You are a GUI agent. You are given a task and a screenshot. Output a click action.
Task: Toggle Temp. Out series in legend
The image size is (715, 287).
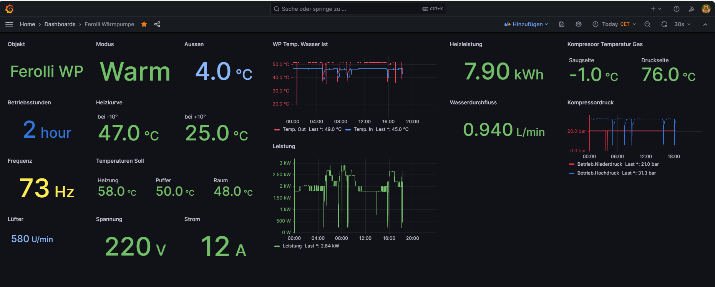click(294, 129)
